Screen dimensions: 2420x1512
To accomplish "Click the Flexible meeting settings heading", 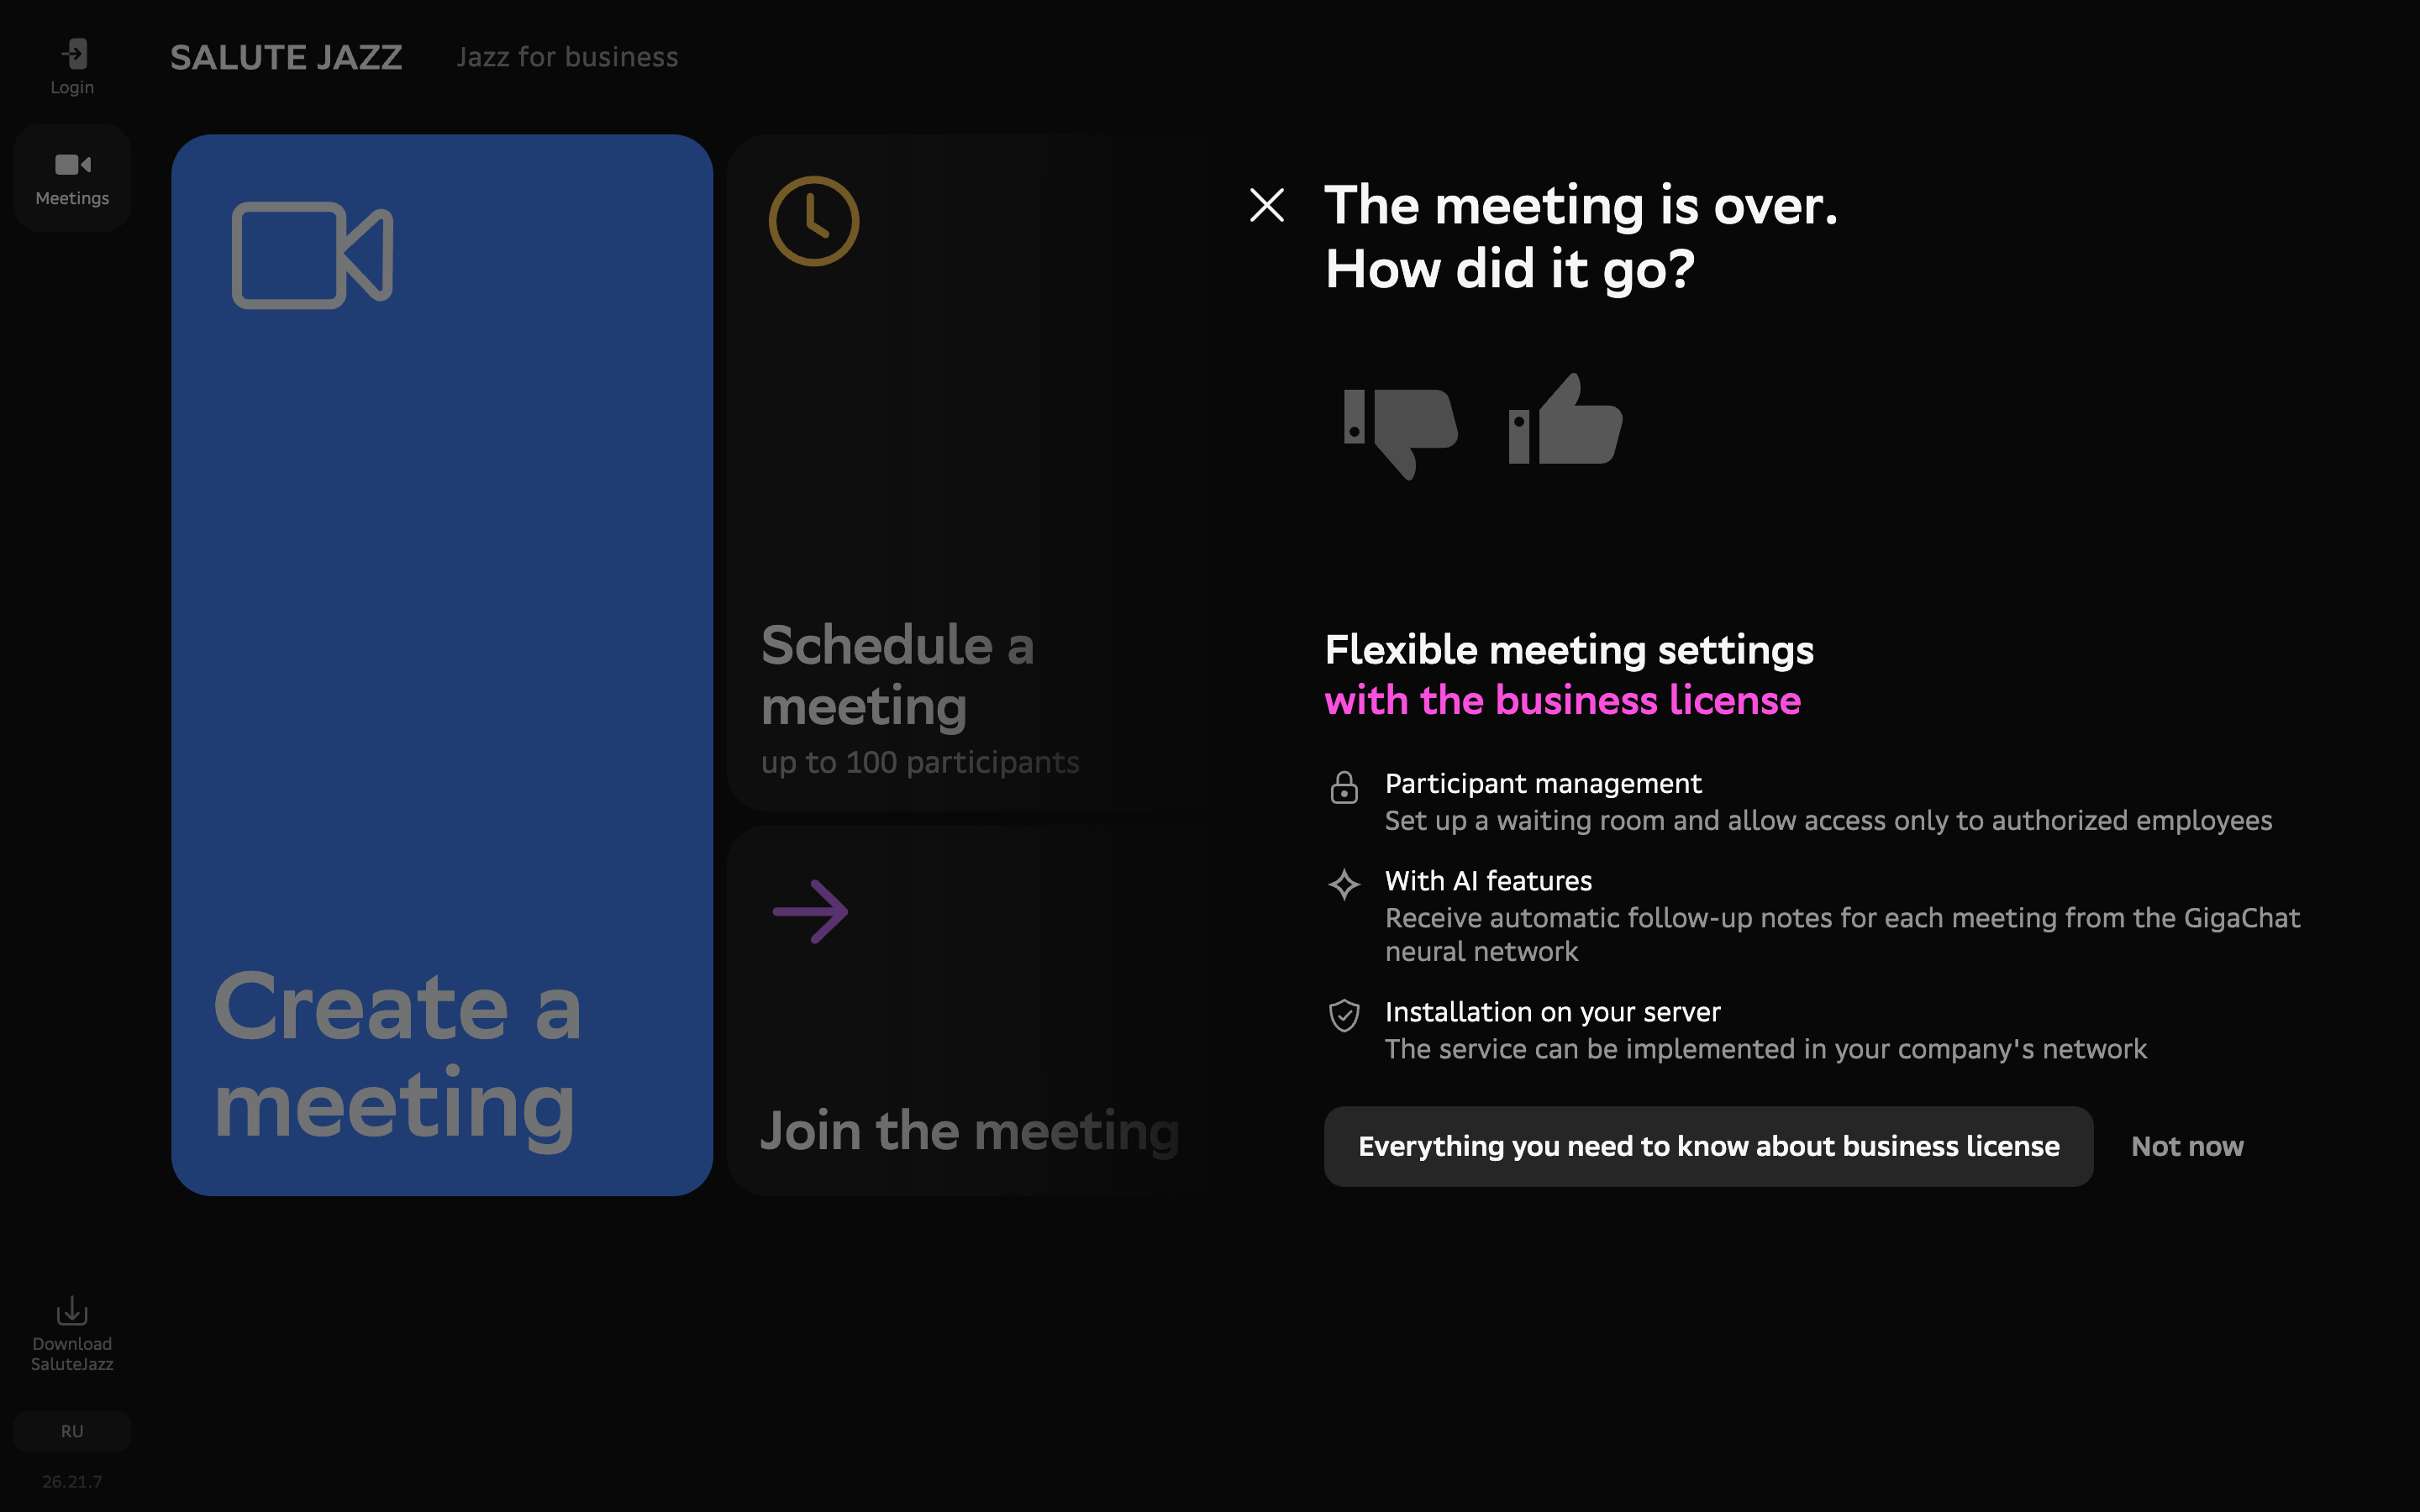I will (x=1569, y=650).
